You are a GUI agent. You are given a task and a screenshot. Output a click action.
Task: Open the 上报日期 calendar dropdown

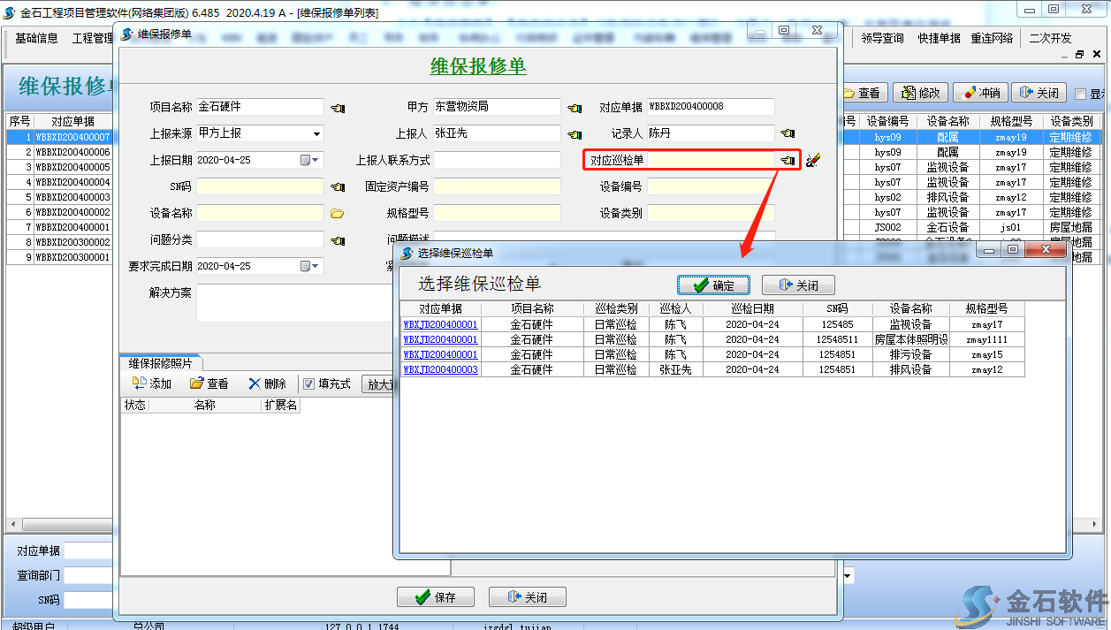[x=316, y=161]
